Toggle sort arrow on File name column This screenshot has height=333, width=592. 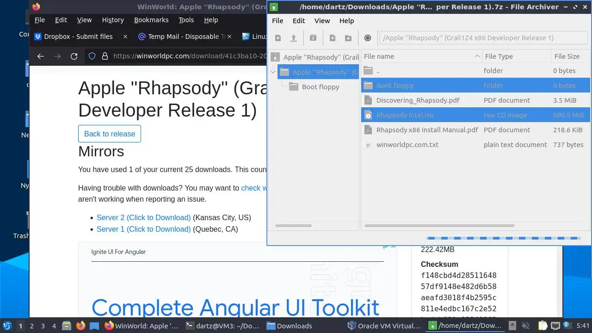coord(477,56)
